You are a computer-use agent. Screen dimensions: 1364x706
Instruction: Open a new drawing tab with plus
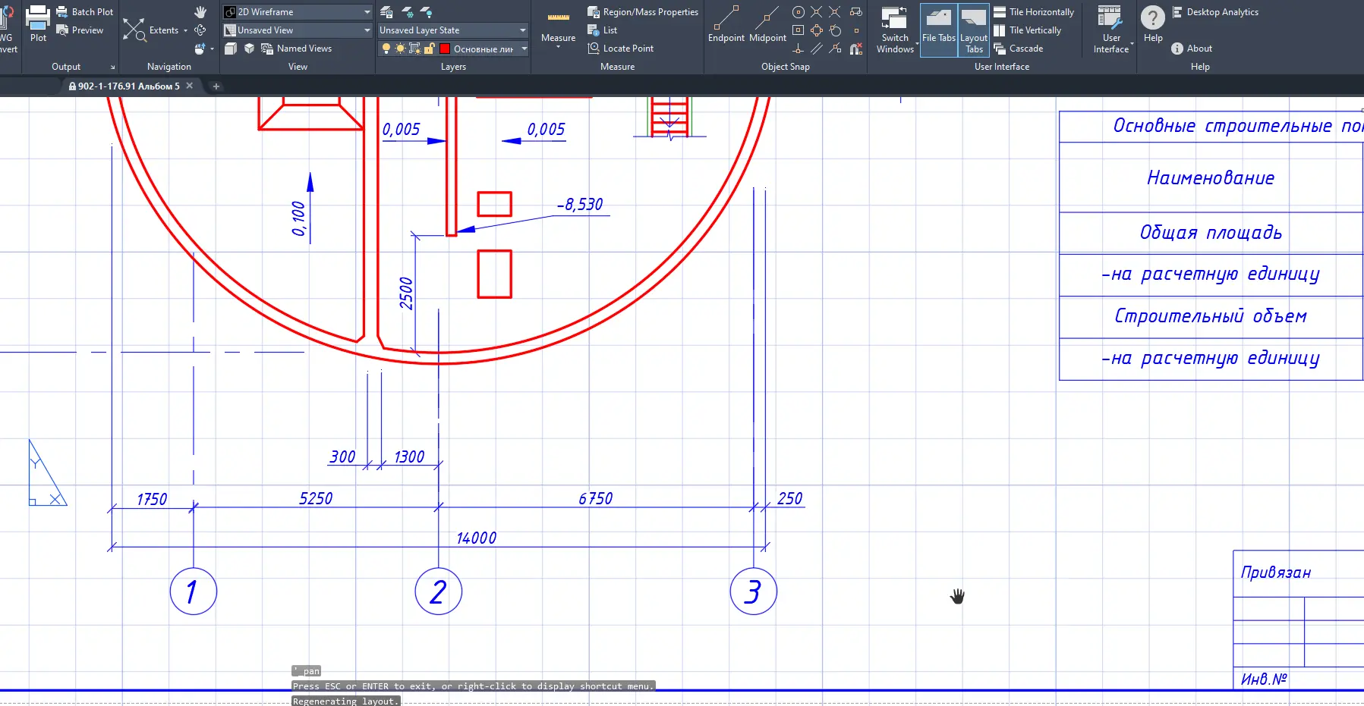[x=216, y=86]
